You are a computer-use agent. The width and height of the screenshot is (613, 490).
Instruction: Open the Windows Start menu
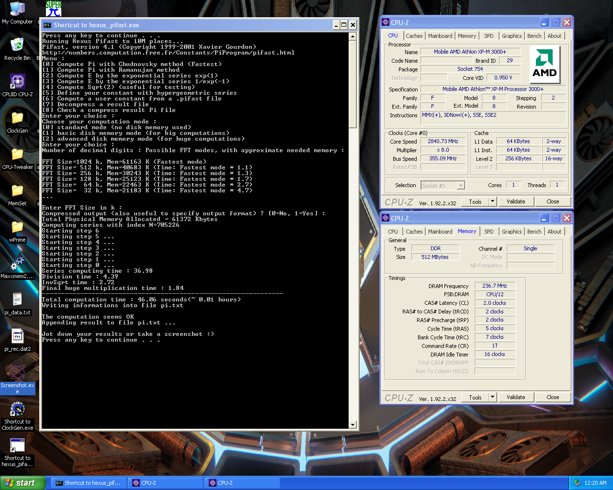(x=23, y=483)
